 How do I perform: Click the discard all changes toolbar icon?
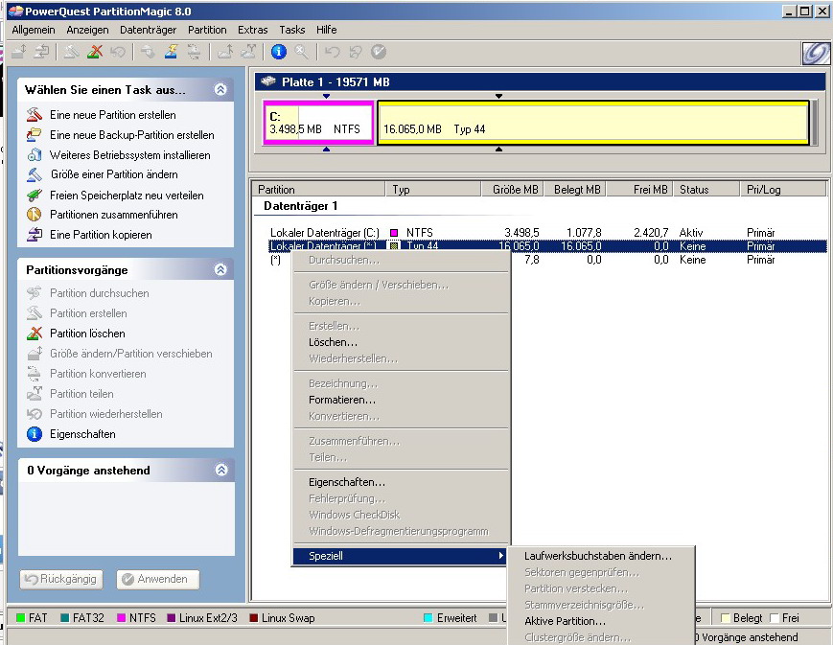[x=356, y=52]
